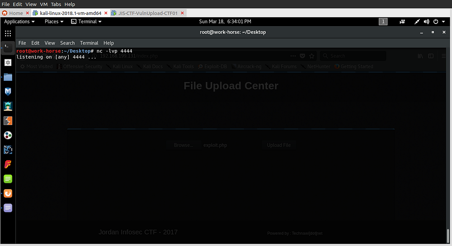Open Burp Suite from the dock

(8, 121)
